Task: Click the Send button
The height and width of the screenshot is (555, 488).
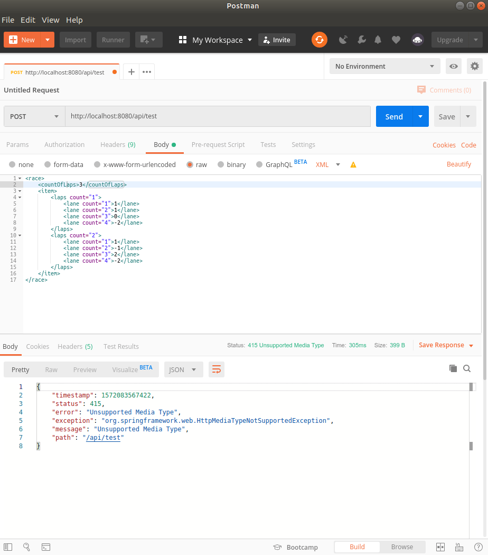Action: 394,116
